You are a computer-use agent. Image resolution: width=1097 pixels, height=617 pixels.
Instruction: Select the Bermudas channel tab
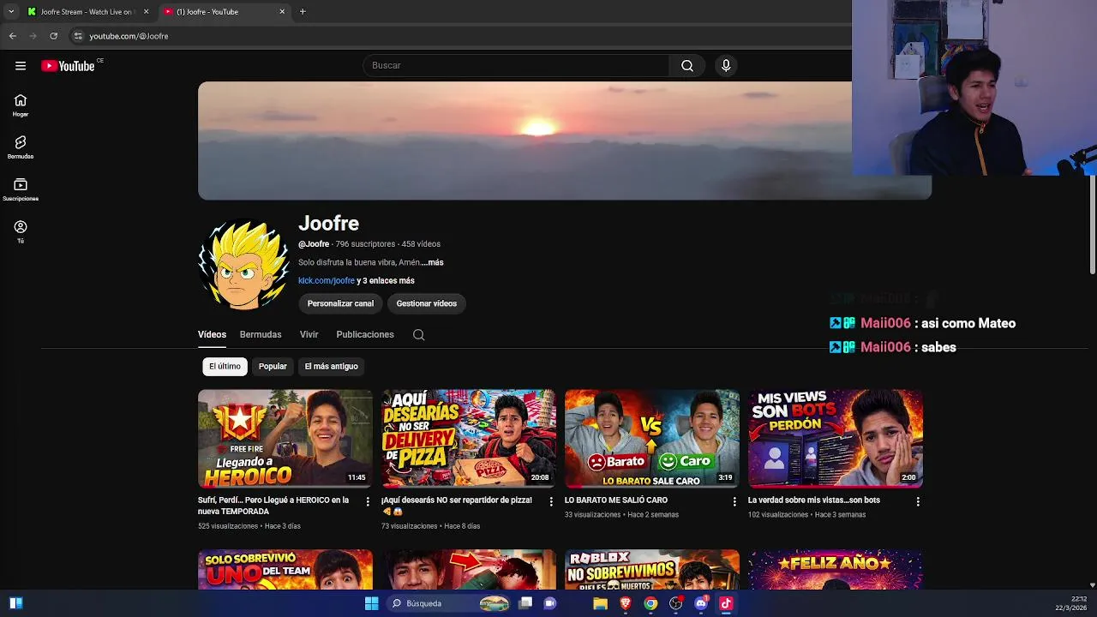point(261,335)
